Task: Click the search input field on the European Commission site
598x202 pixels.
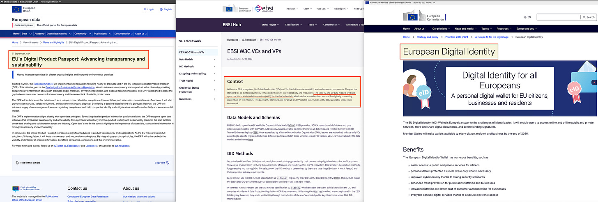Action: pyautogui.click(x=558, y=17)
